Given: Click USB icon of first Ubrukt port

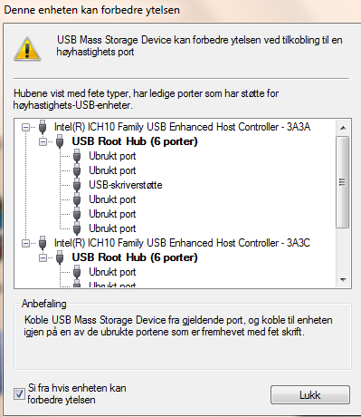Looking at the screenshot, I should coord(77,156).
